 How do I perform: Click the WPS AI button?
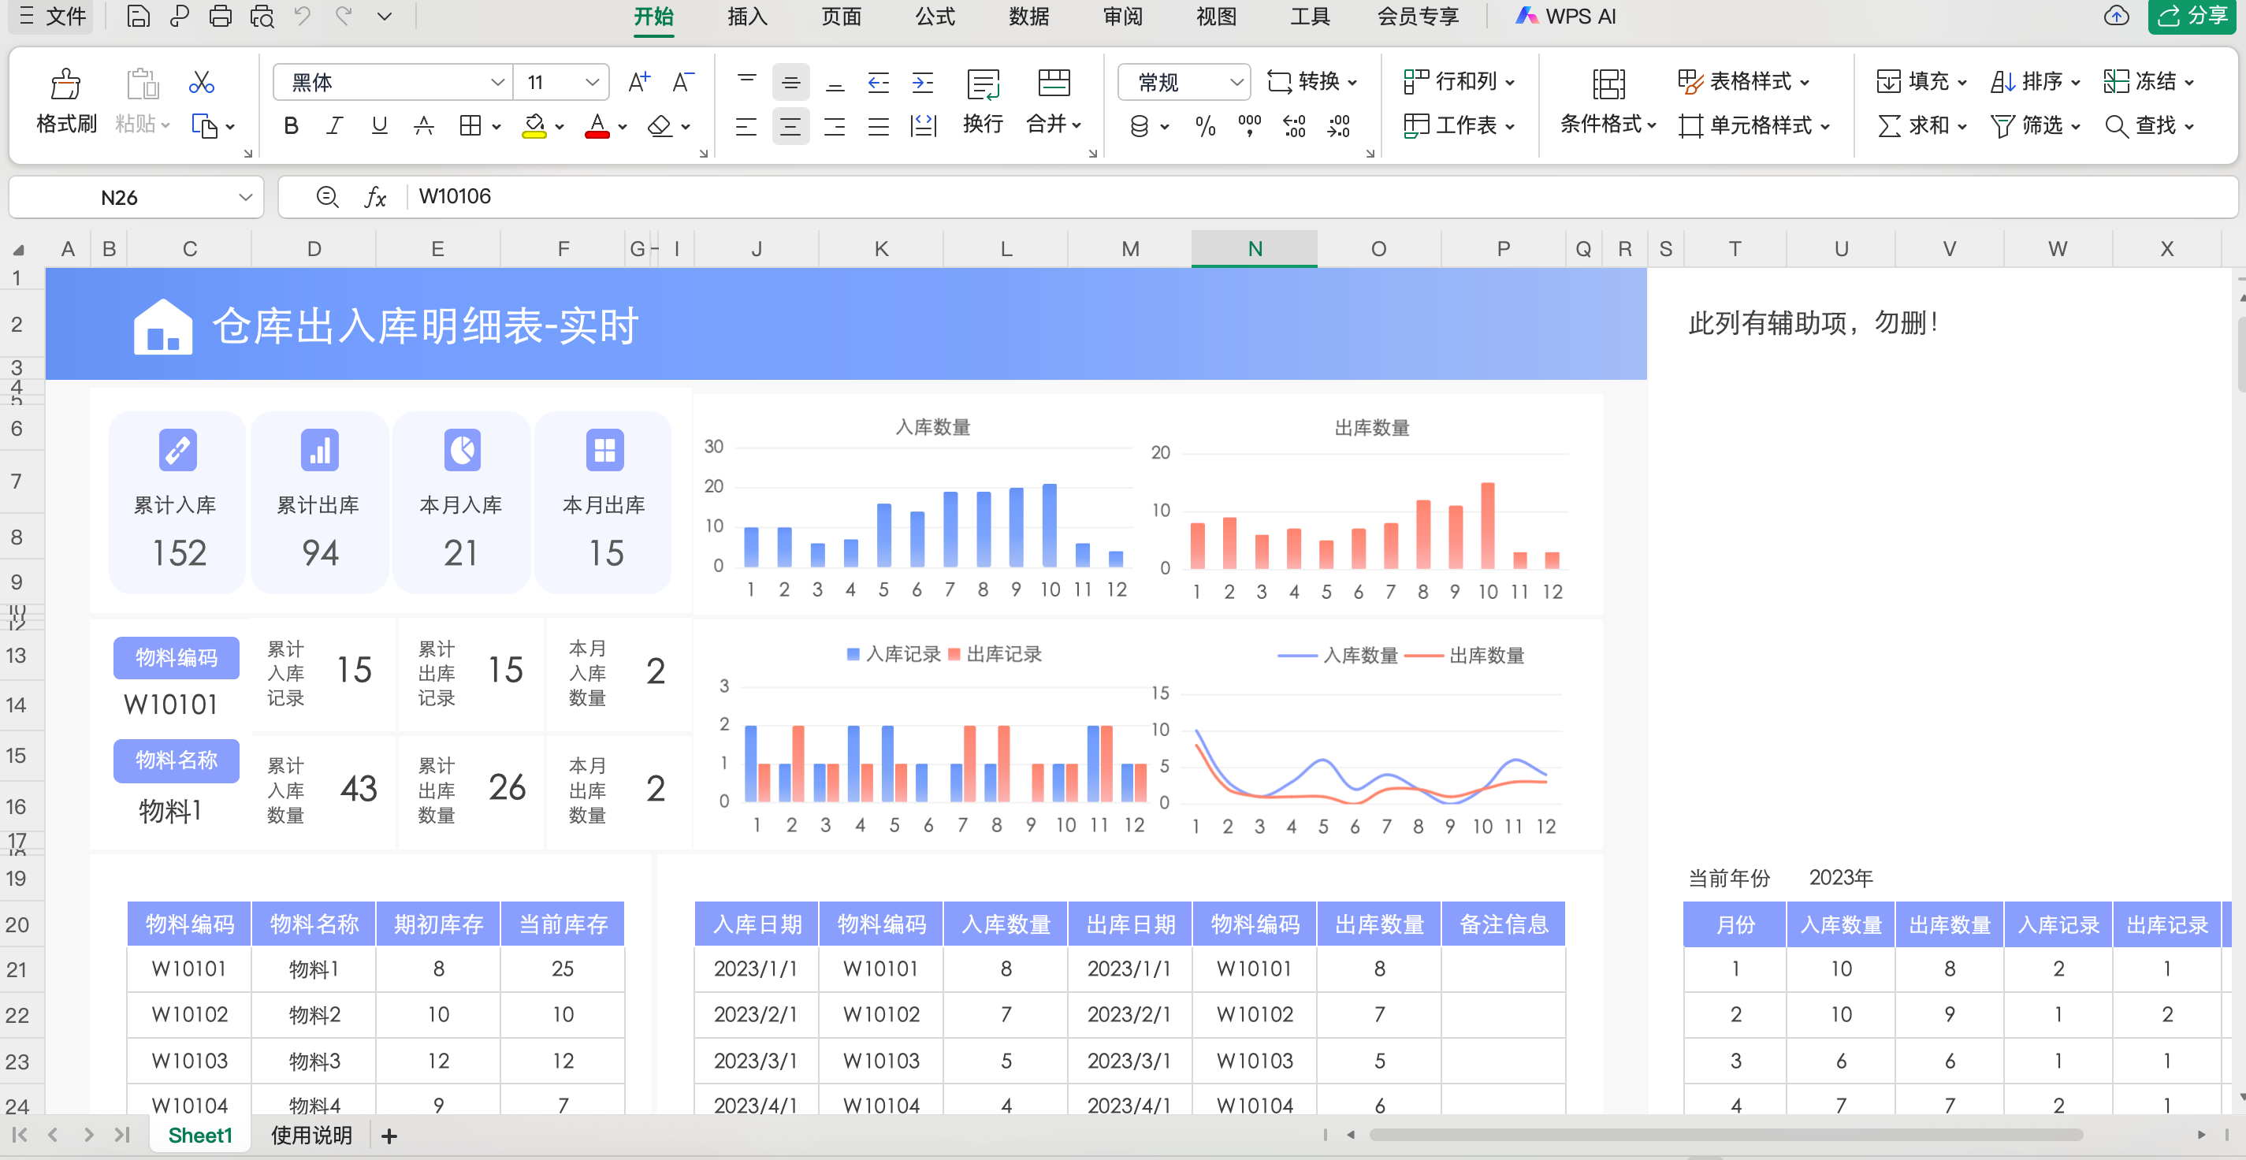point(1566,17)
